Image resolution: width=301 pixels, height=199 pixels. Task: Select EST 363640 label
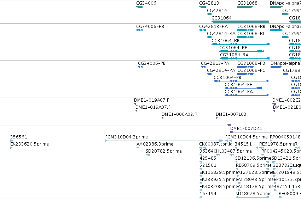pos(208,151)
